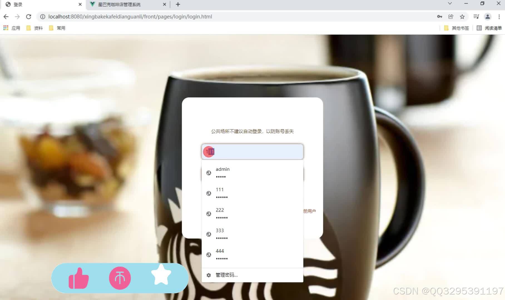Click the white star favorite icon
The height and width of the screenshot is (300, 505).
coord(161,274)
